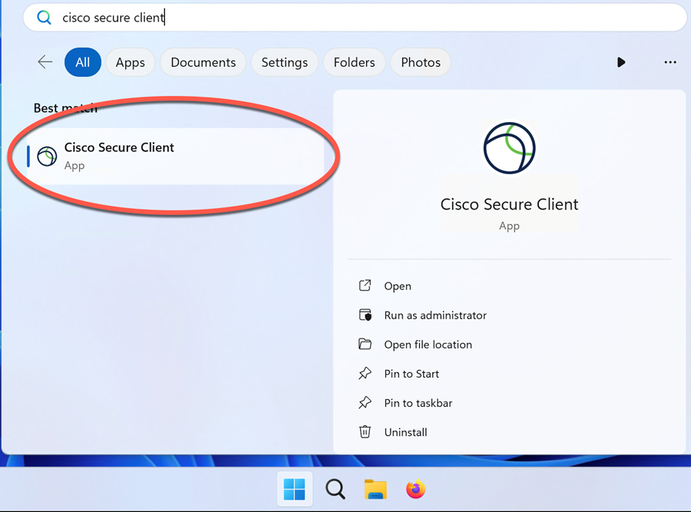Launch Firefox from the taskbar
This screenshot has height=512, width=691.
pyautogui.click(x=415, y=489)
